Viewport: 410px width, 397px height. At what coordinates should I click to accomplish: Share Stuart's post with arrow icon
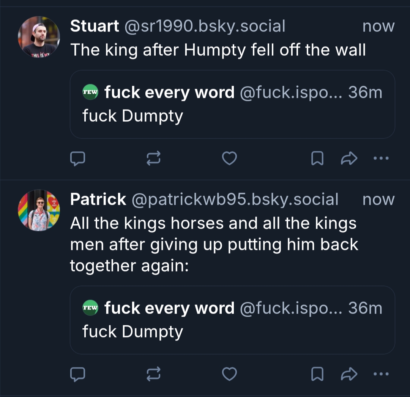point(349,158)
